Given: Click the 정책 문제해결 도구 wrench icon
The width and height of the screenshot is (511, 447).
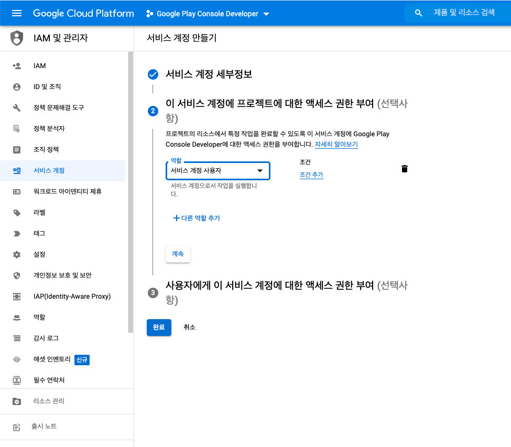Looking at the screenshot, I should pos(17,107).
